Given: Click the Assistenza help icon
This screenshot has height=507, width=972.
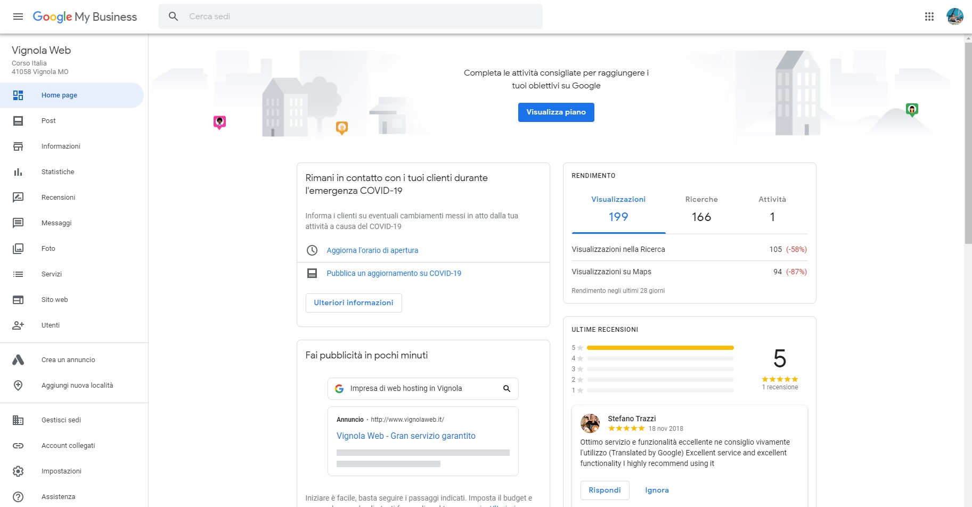Looking at the screenshot, I should pyautogui.click(x=18, y=497).
